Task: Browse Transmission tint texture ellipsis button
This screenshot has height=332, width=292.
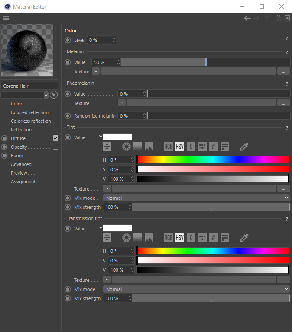Action: click(x=283, y=280)
